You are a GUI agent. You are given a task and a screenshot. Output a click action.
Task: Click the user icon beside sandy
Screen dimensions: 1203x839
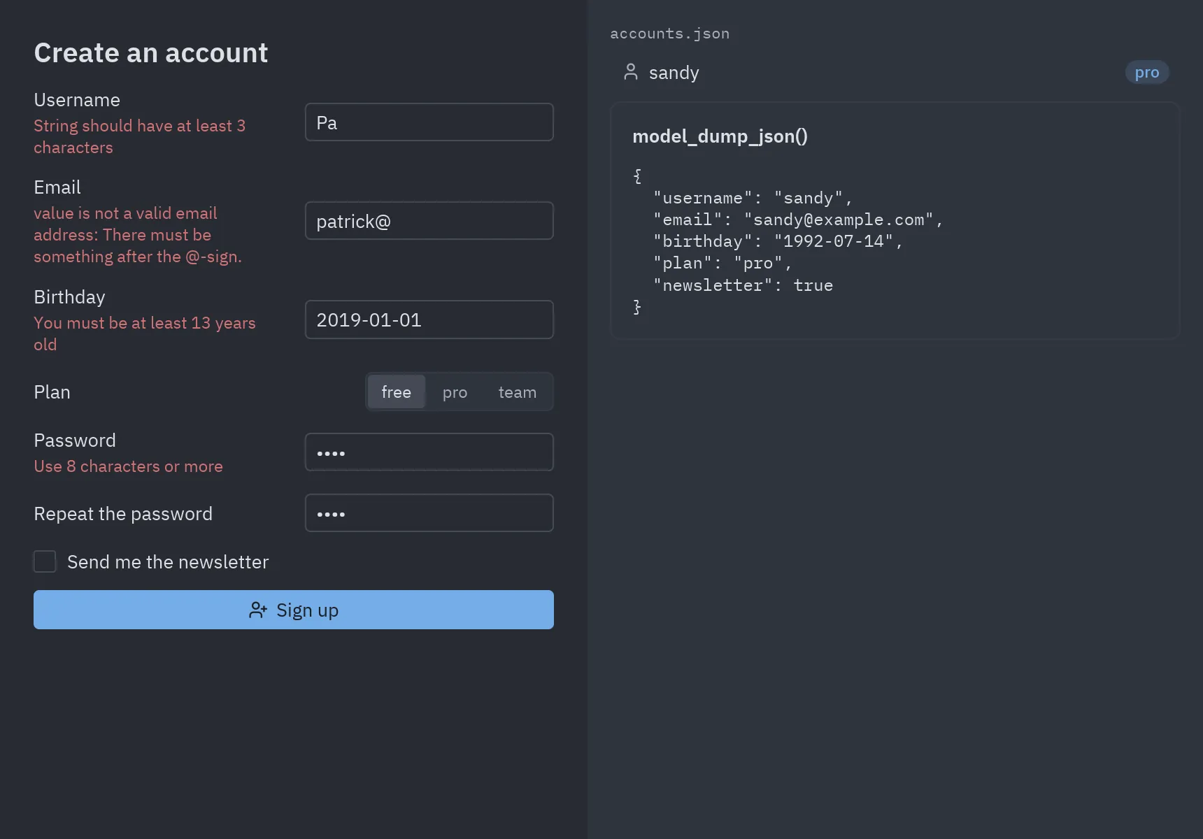[630, 72]
